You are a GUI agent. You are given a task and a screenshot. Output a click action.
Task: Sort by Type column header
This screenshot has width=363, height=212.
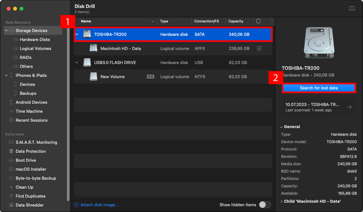[x=164, y=21]
